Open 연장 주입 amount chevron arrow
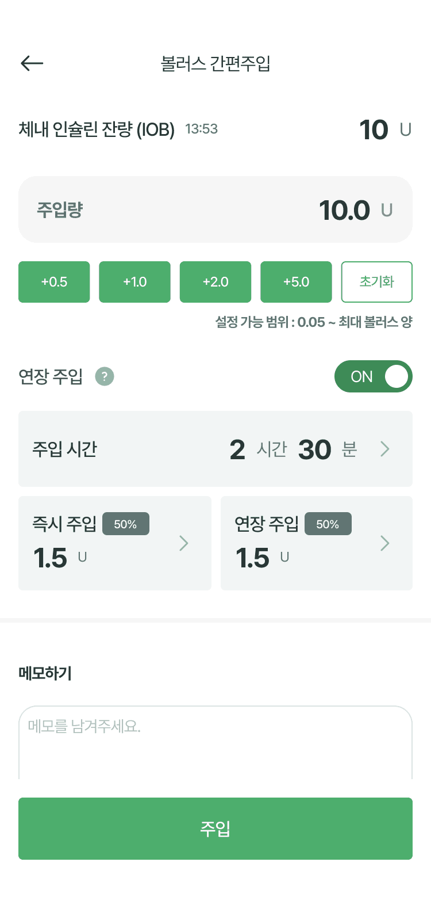 (x=385, y=543)
